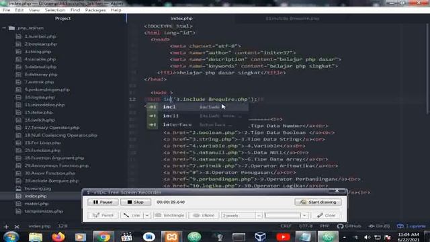430x242 pixels.
Task: Open 18.Null Coalescing Operator.php file
Action: point(61,135)
